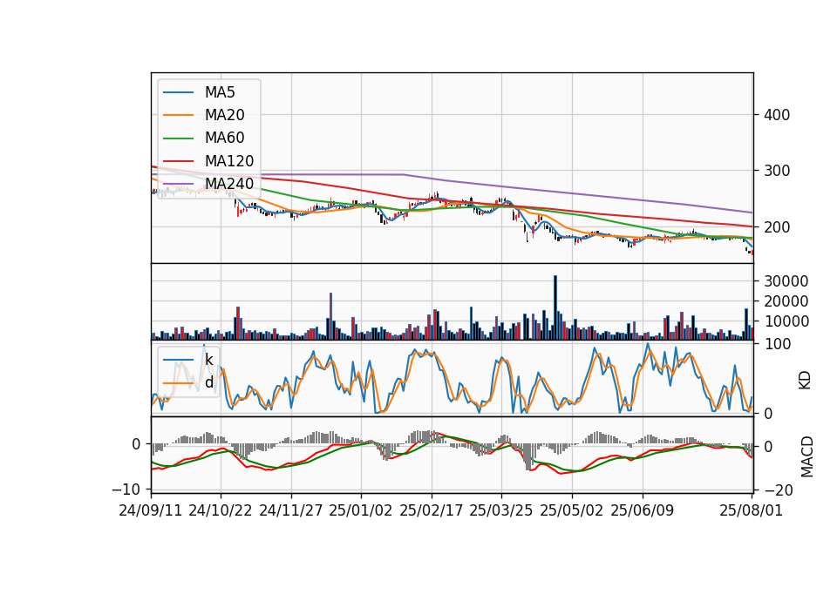Click the 25/01/02 date axis label
837x601 pixels.
[x=361, y=510]
